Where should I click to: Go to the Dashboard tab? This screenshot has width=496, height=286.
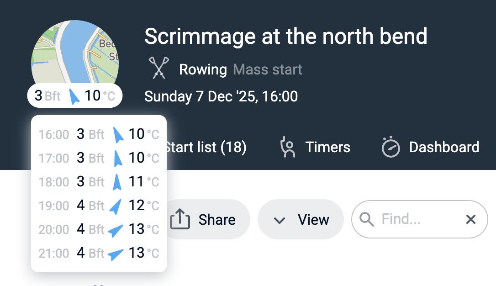pos(430,147)
